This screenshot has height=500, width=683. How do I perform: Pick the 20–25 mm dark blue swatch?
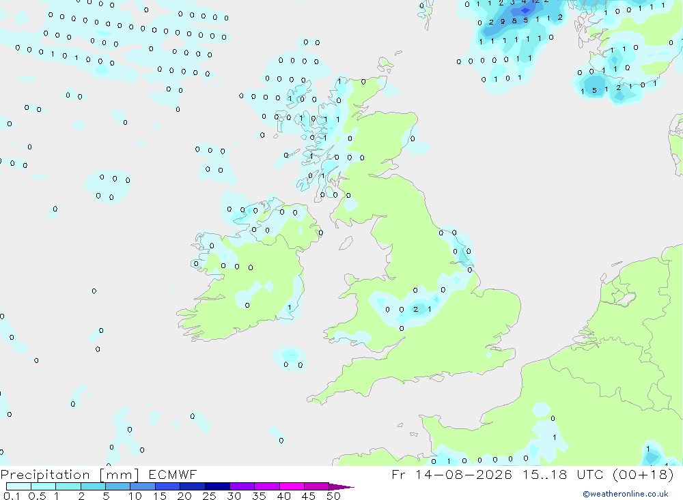(192, 486)
